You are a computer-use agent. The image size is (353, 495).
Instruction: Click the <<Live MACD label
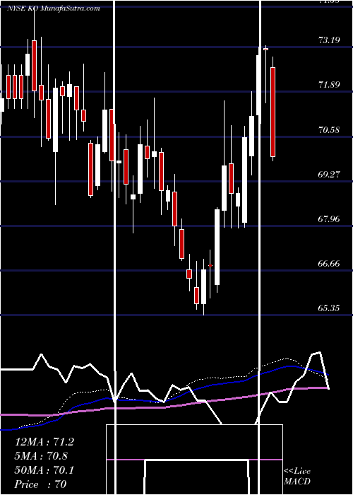(x=297, y=477)
